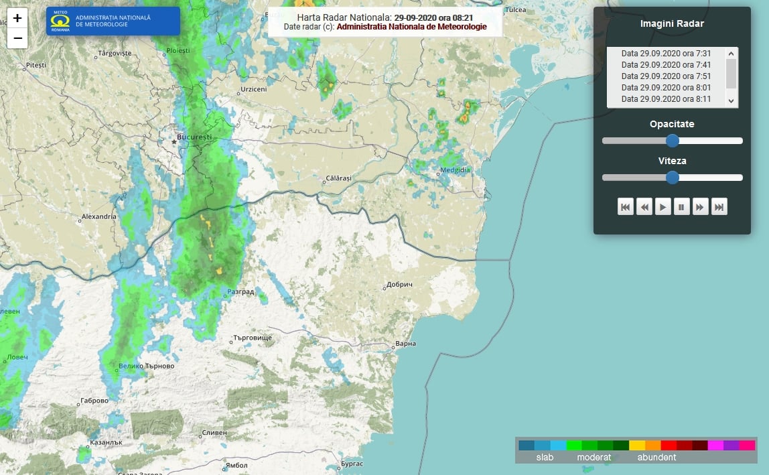Click the Călărași city label
This screenshot has height=475, width=769.
[339, 178]
